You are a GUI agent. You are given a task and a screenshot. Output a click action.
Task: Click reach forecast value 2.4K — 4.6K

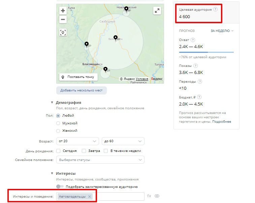pyautogui.click(x=191, y=47)
